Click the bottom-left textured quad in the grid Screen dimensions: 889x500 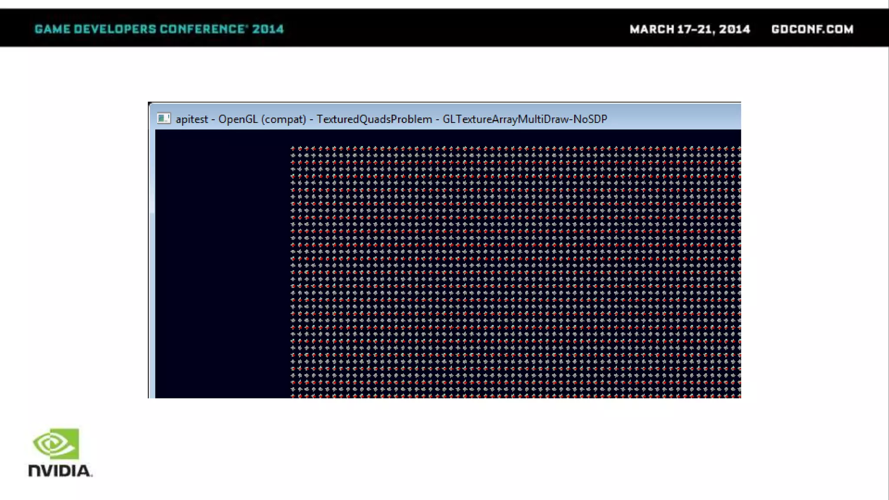click(293, 395)
